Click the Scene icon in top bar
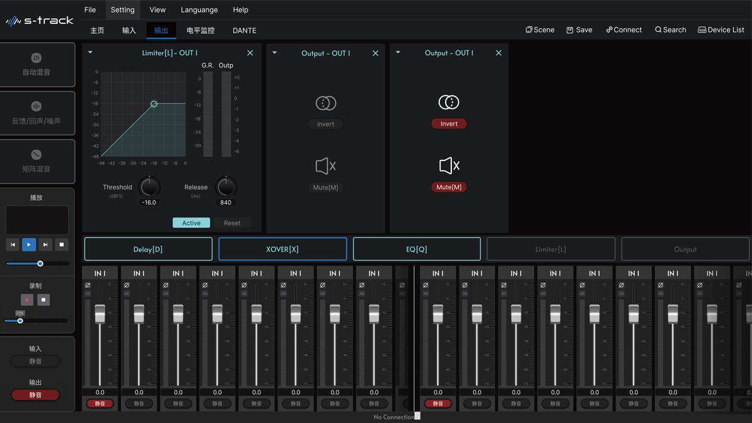Viewport: 752px width, 423px height. 530,30
